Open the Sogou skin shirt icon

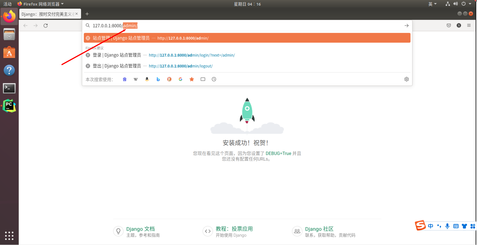tap(464, 226)
